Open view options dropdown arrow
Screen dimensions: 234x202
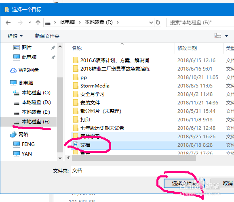click(x=226, y=36)
